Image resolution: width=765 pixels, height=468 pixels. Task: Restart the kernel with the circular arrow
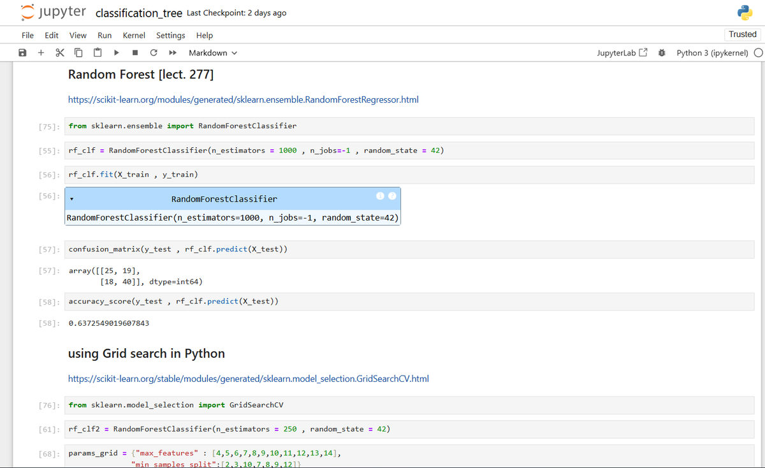154,53
